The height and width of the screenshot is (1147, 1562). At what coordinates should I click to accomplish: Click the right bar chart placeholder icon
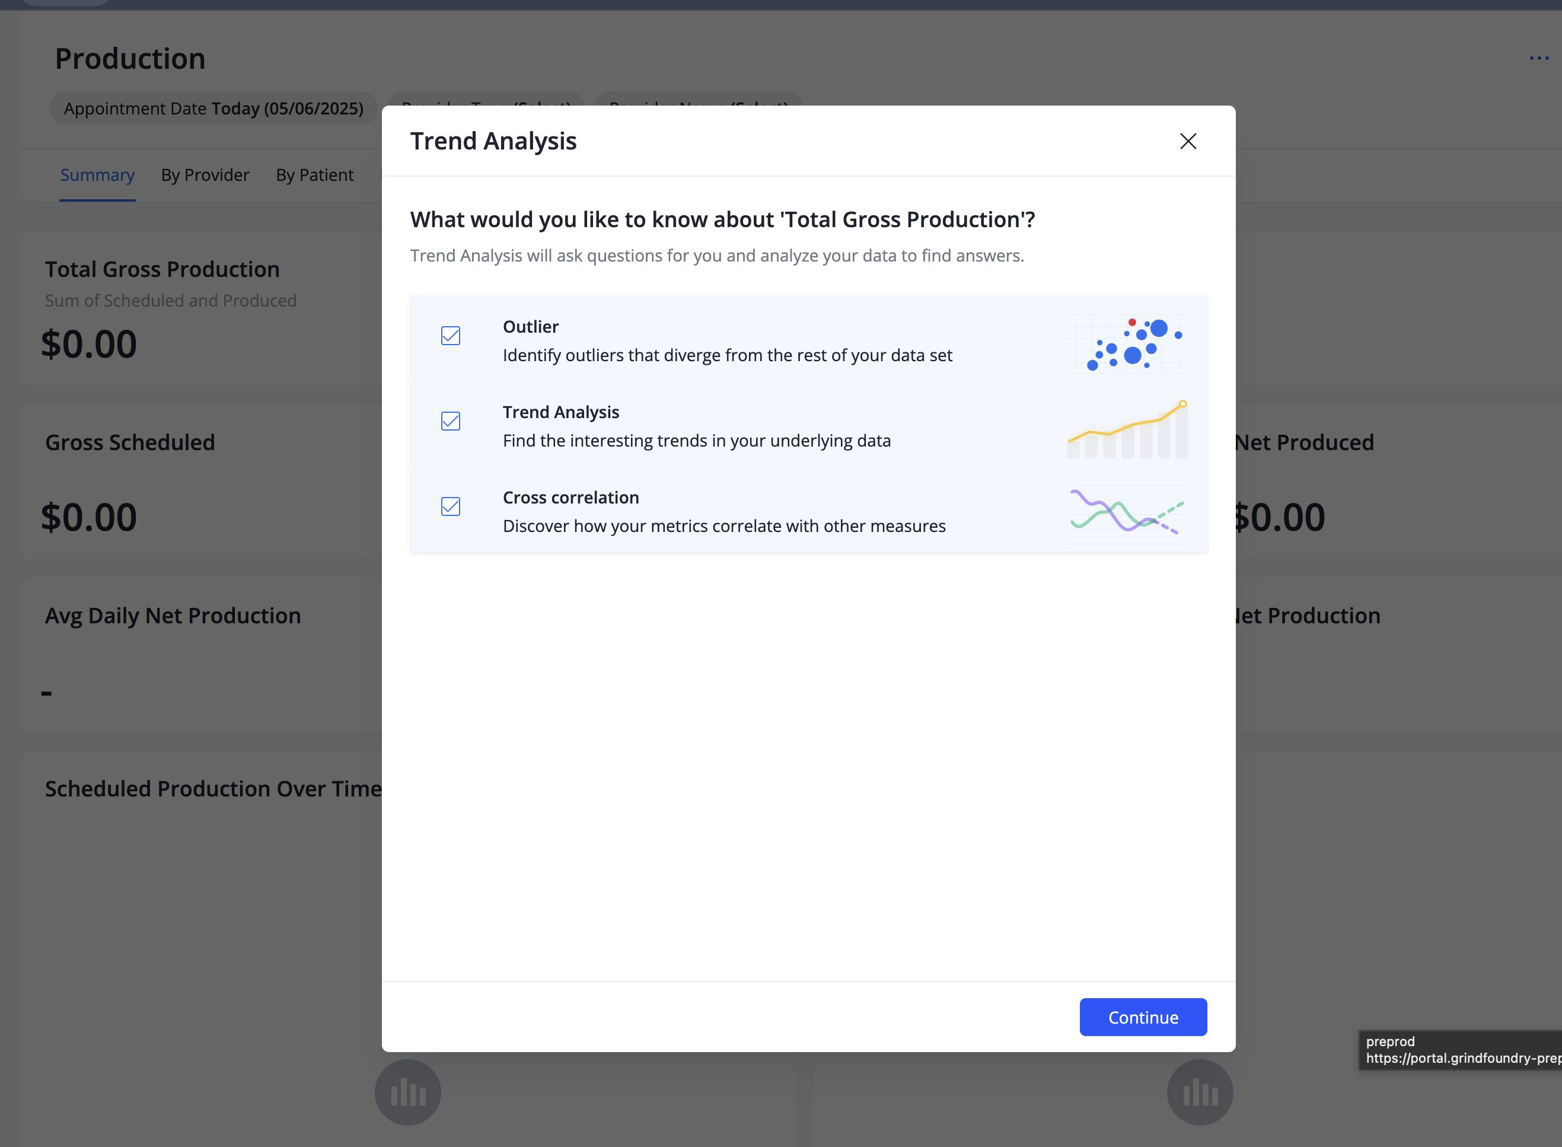(x=1199, y=1092)
